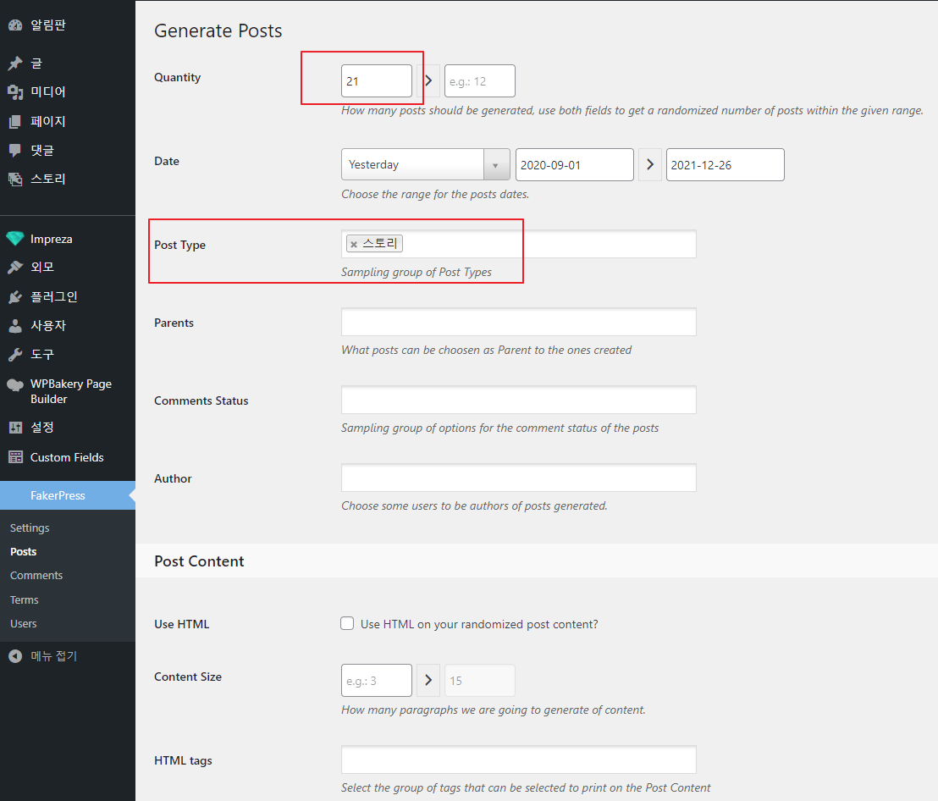The width and height of the screenshot is (938, 801).
Task: Open the HTML tags selection field
Action: 519,760
